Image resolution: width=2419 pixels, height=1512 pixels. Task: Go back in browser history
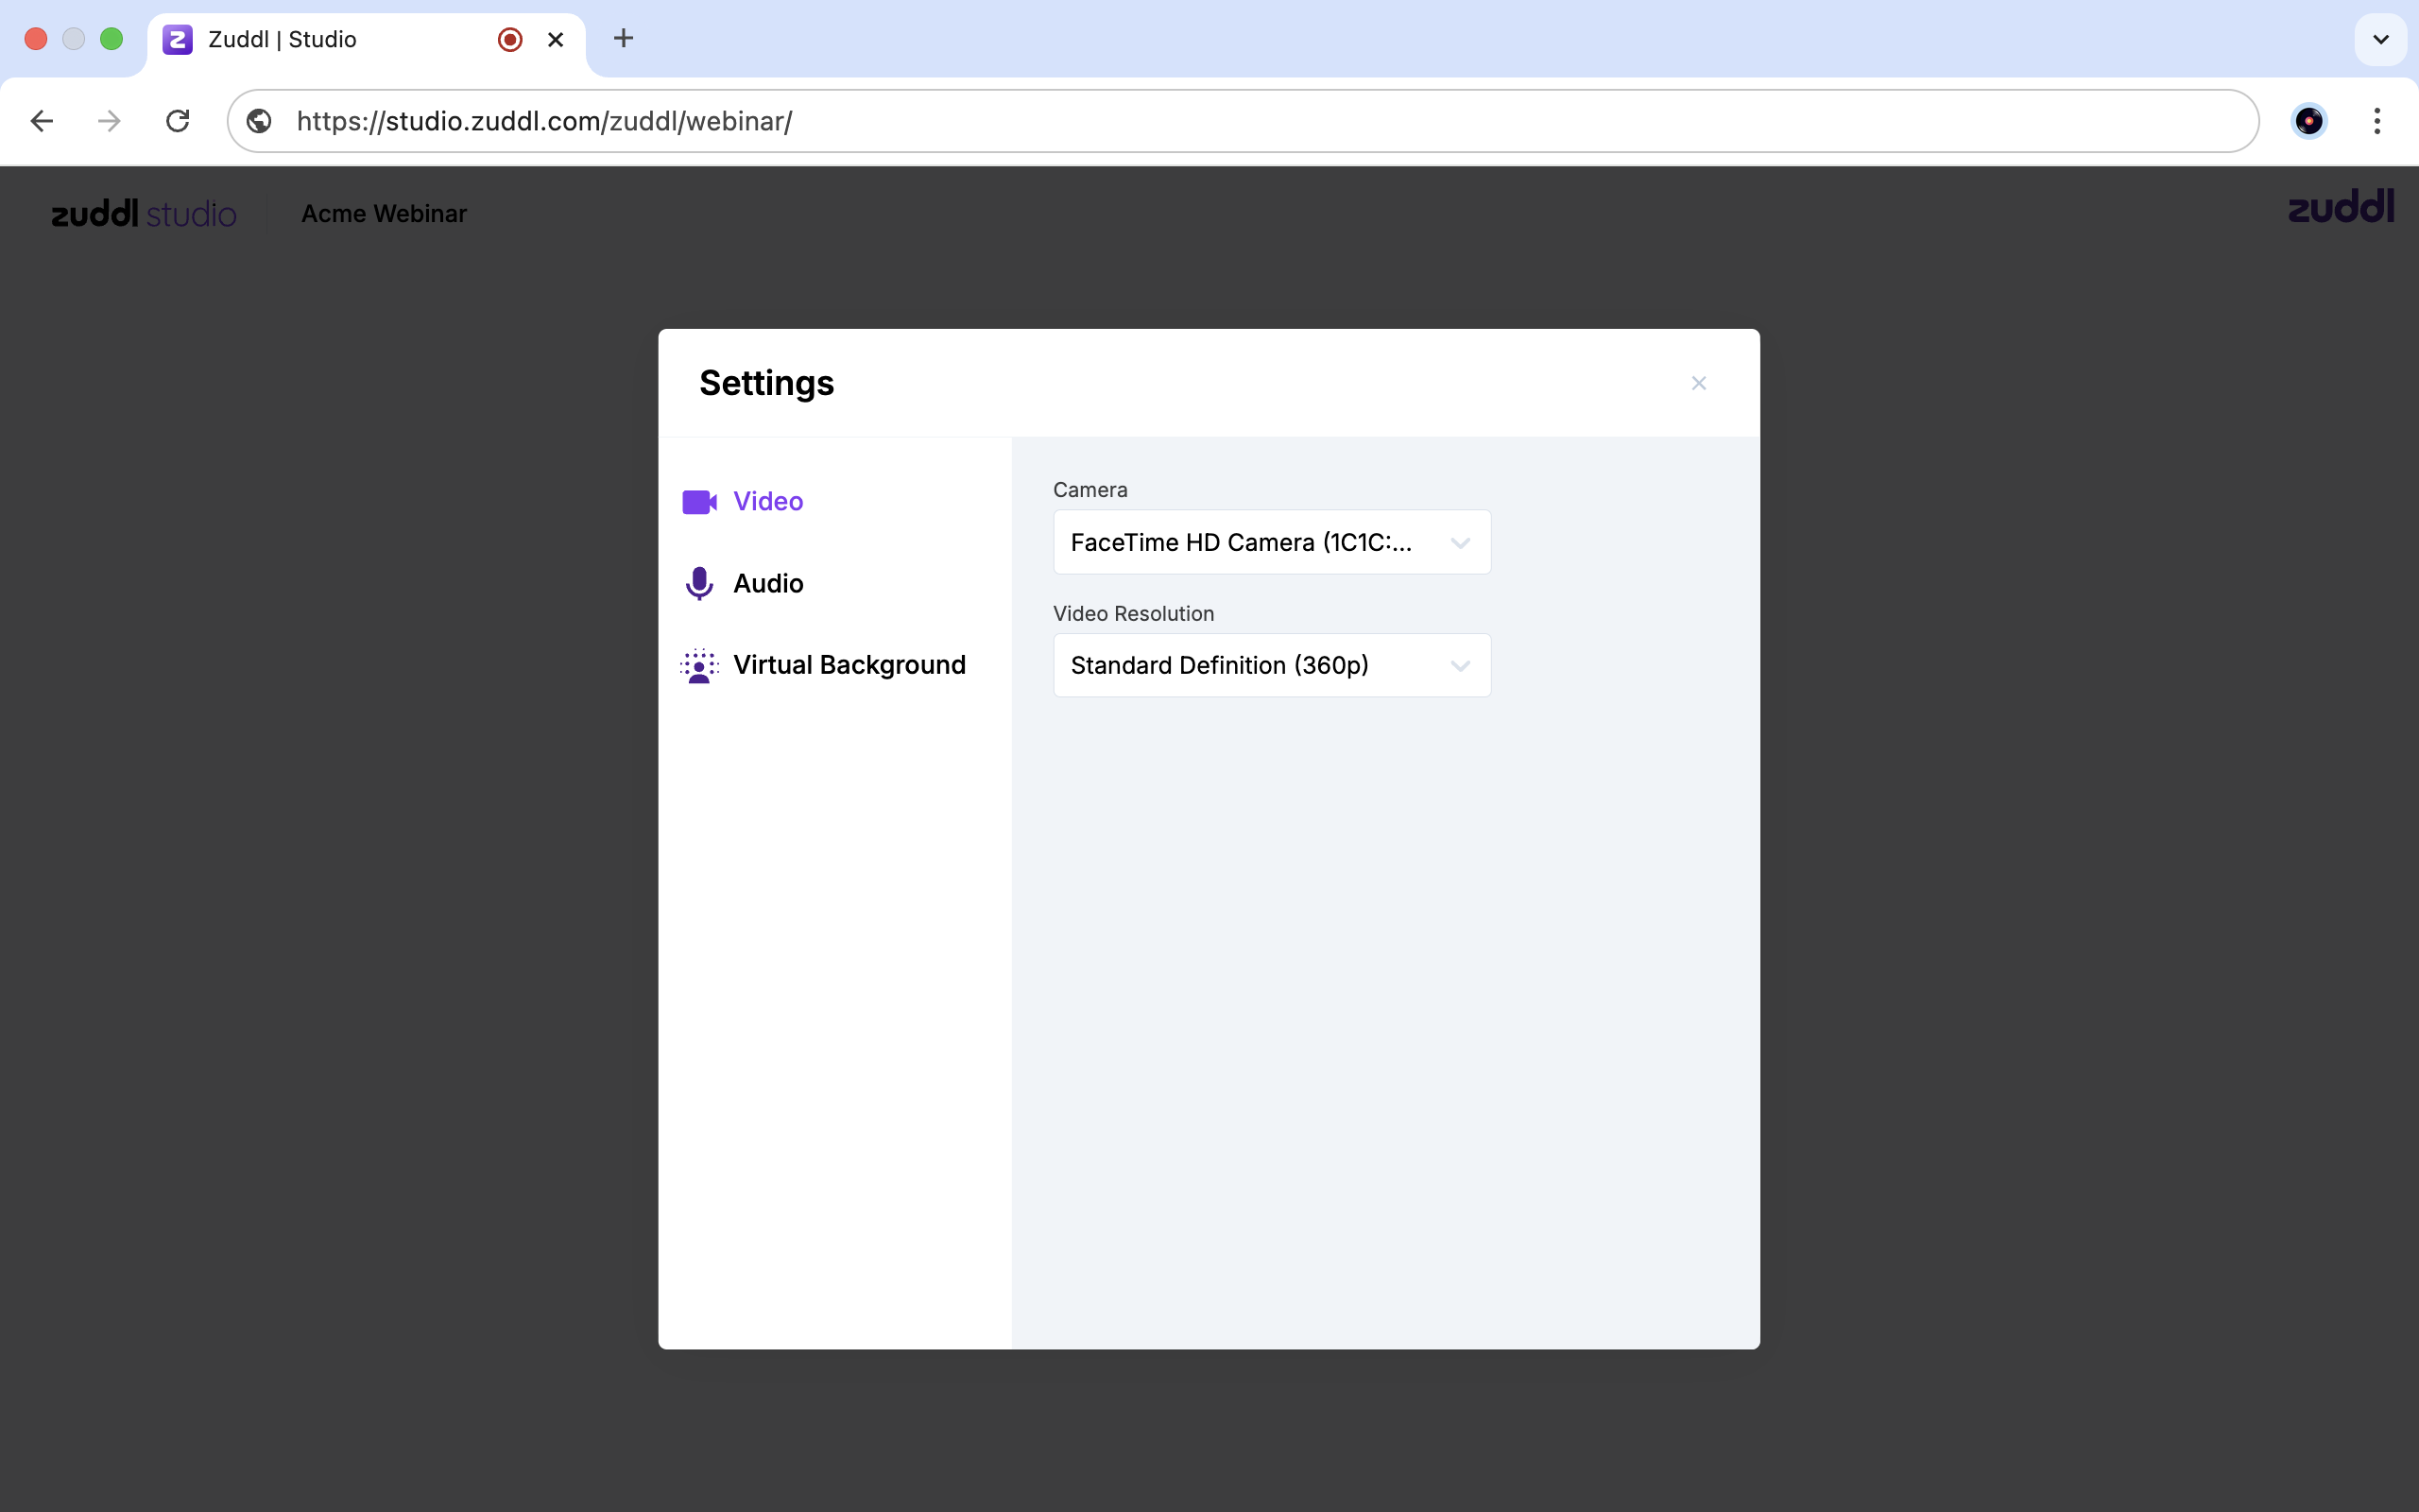[x=42, y=121]
